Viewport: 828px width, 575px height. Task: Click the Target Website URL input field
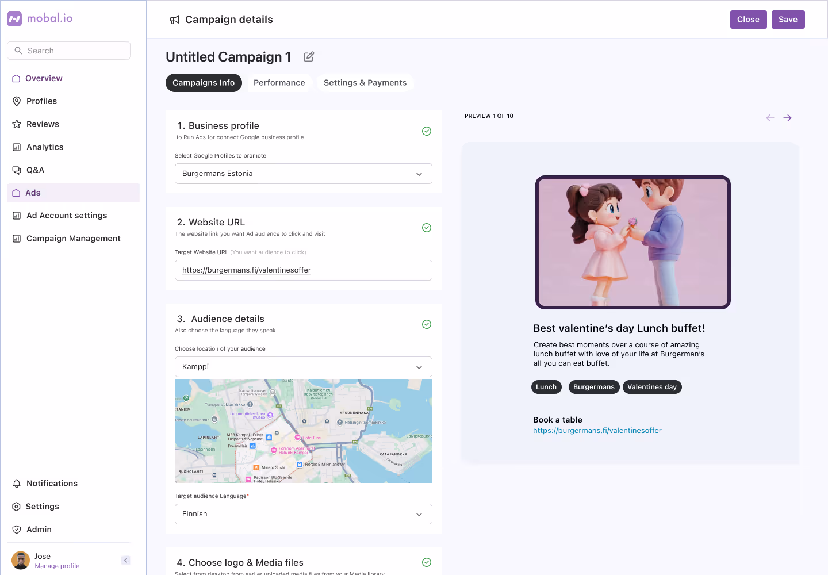304,270
